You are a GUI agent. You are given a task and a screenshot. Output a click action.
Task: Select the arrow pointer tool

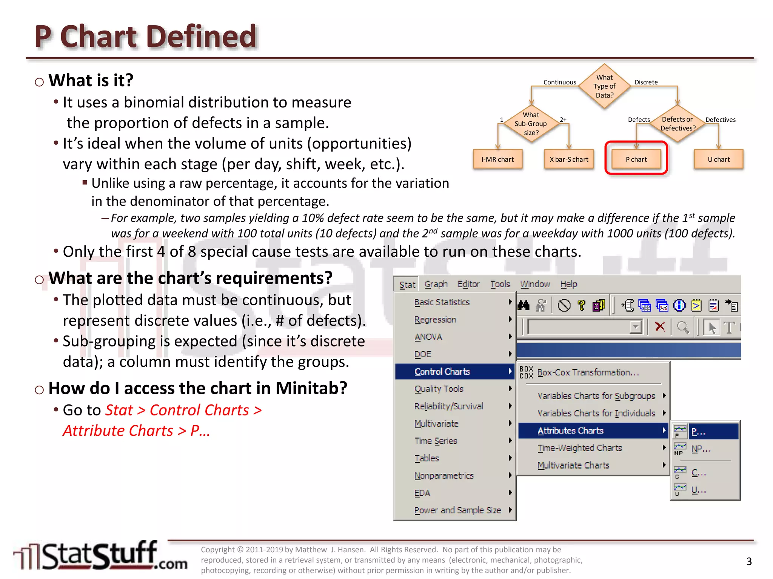[712, 327]
